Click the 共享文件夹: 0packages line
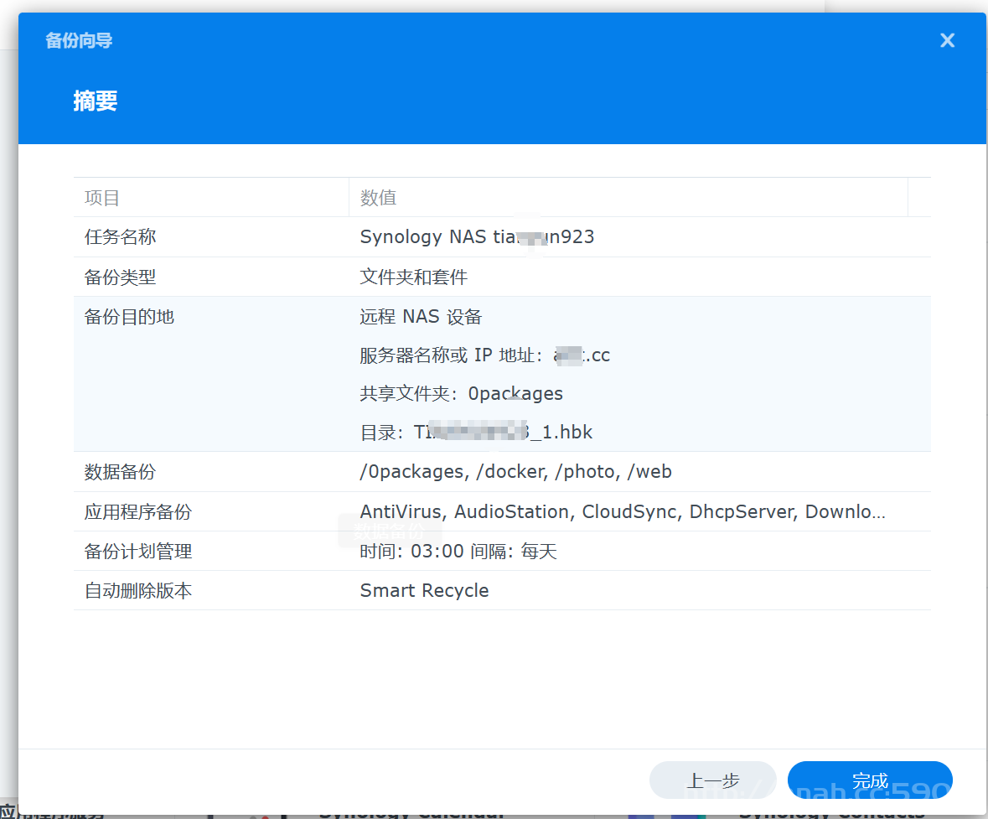 [x=461, y=394]
